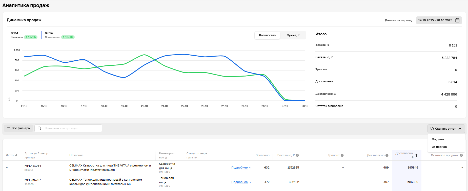Click info icon beside Транзит column

342,155
